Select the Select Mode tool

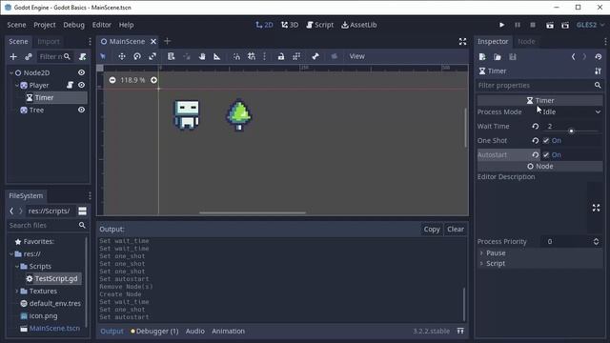(103, 56)
